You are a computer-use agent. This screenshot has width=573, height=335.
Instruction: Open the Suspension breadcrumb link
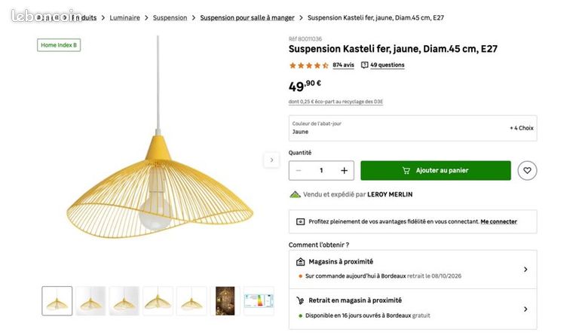(x=170, y=17)
